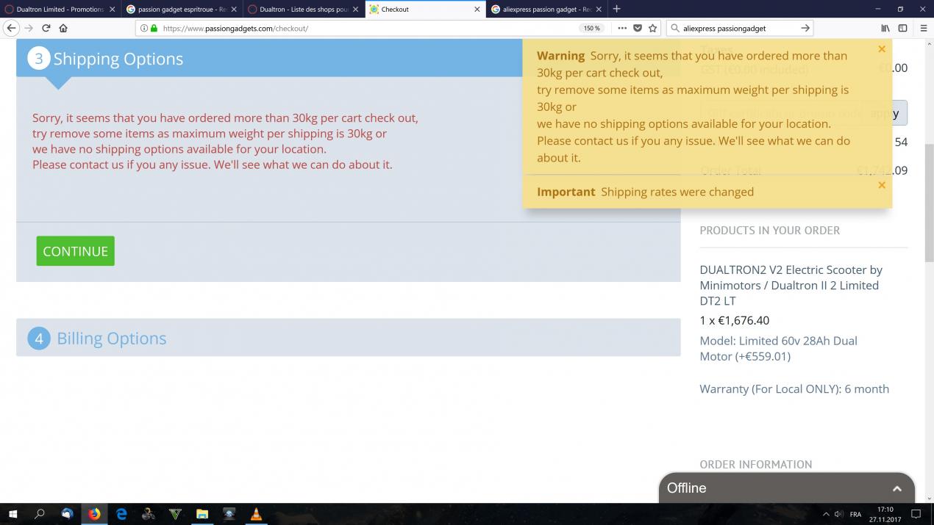This screenshot has width=934, height=525.
Task: Close the aliexpress passion gadget tab
Action: [599, 10]
